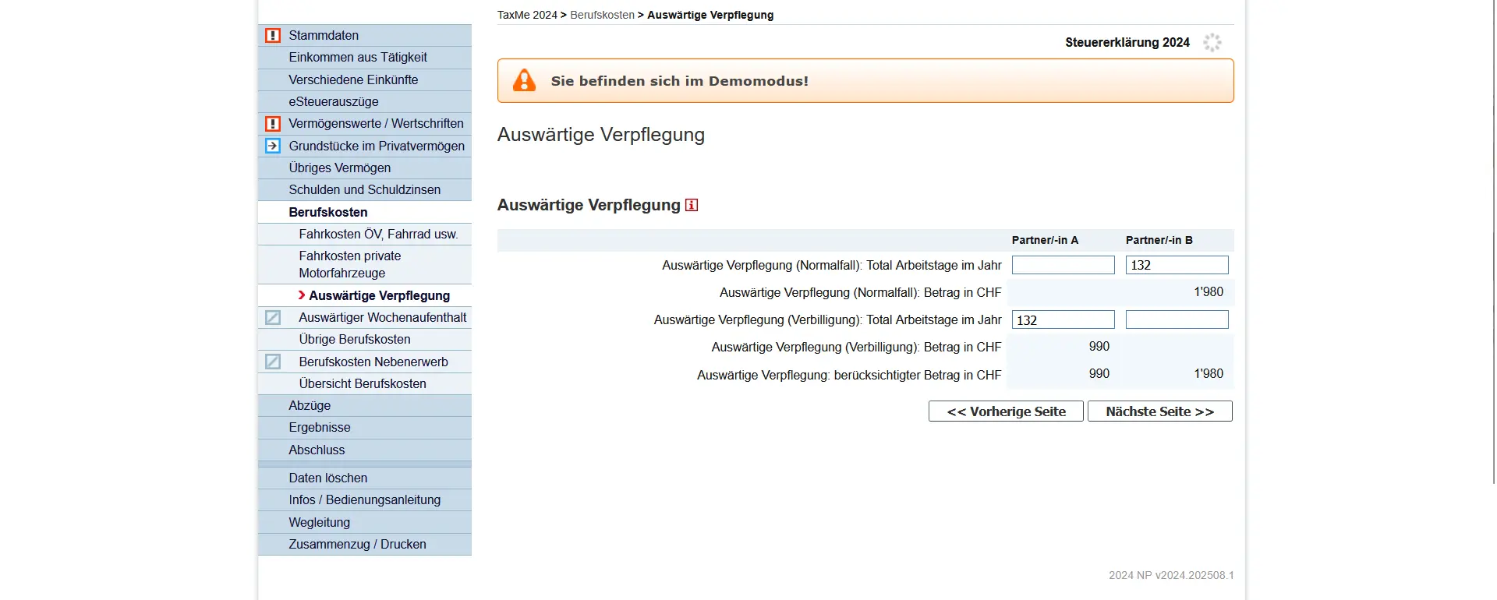This screenshot has width=1497, height=600.
Task: Select Übersicht Berufskosten in sidebar
Action: [363, 383]
